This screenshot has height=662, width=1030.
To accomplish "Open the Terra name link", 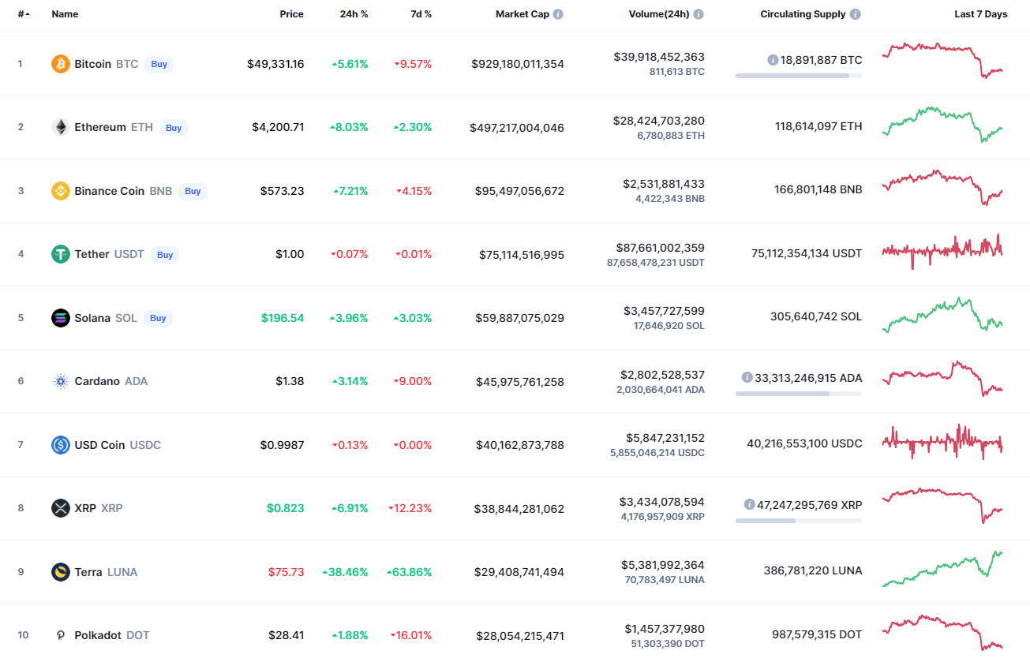I will 88,572.
